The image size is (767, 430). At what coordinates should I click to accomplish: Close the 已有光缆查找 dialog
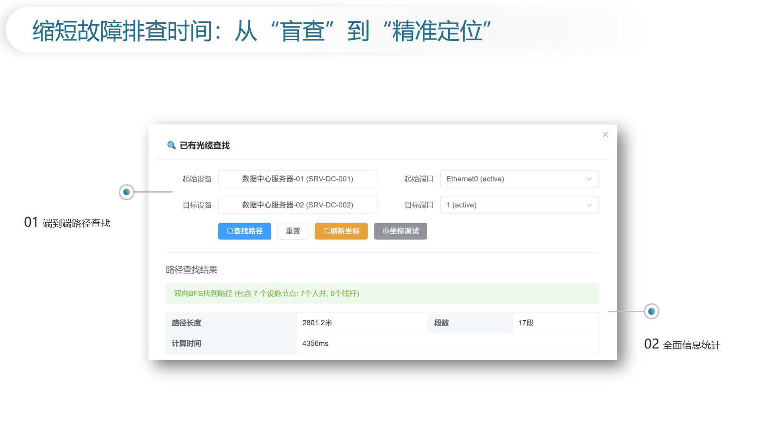[x=605, y=135]
